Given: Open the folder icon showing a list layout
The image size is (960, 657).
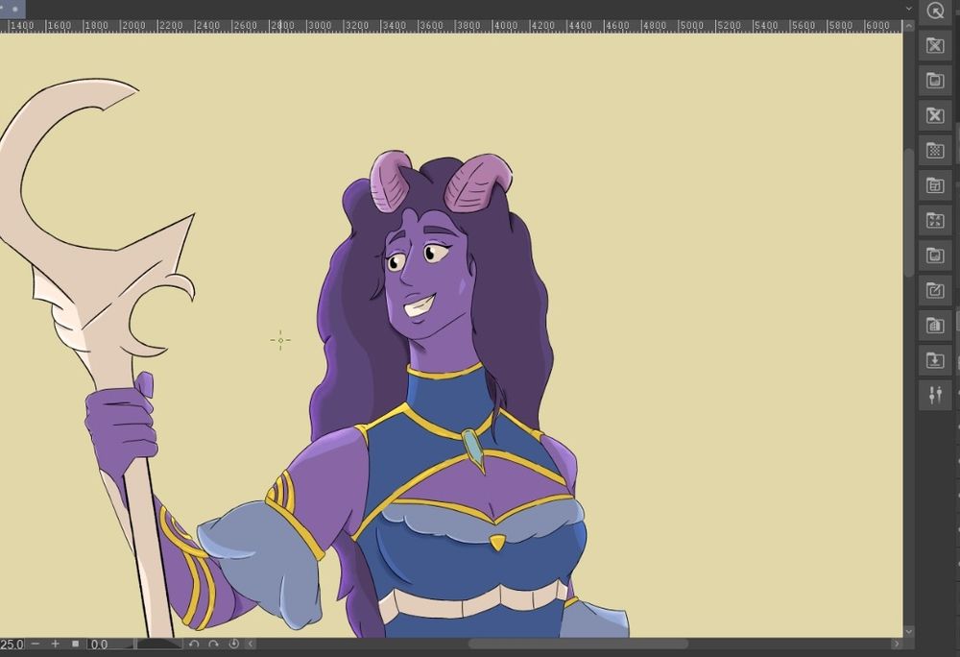Looking at the screenshot, I should pyautogui.click(x=935, y=185).
